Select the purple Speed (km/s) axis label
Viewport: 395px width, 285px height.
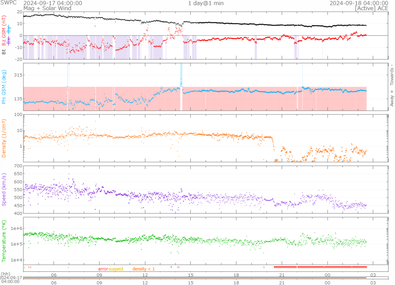click(x=4, y=190)
